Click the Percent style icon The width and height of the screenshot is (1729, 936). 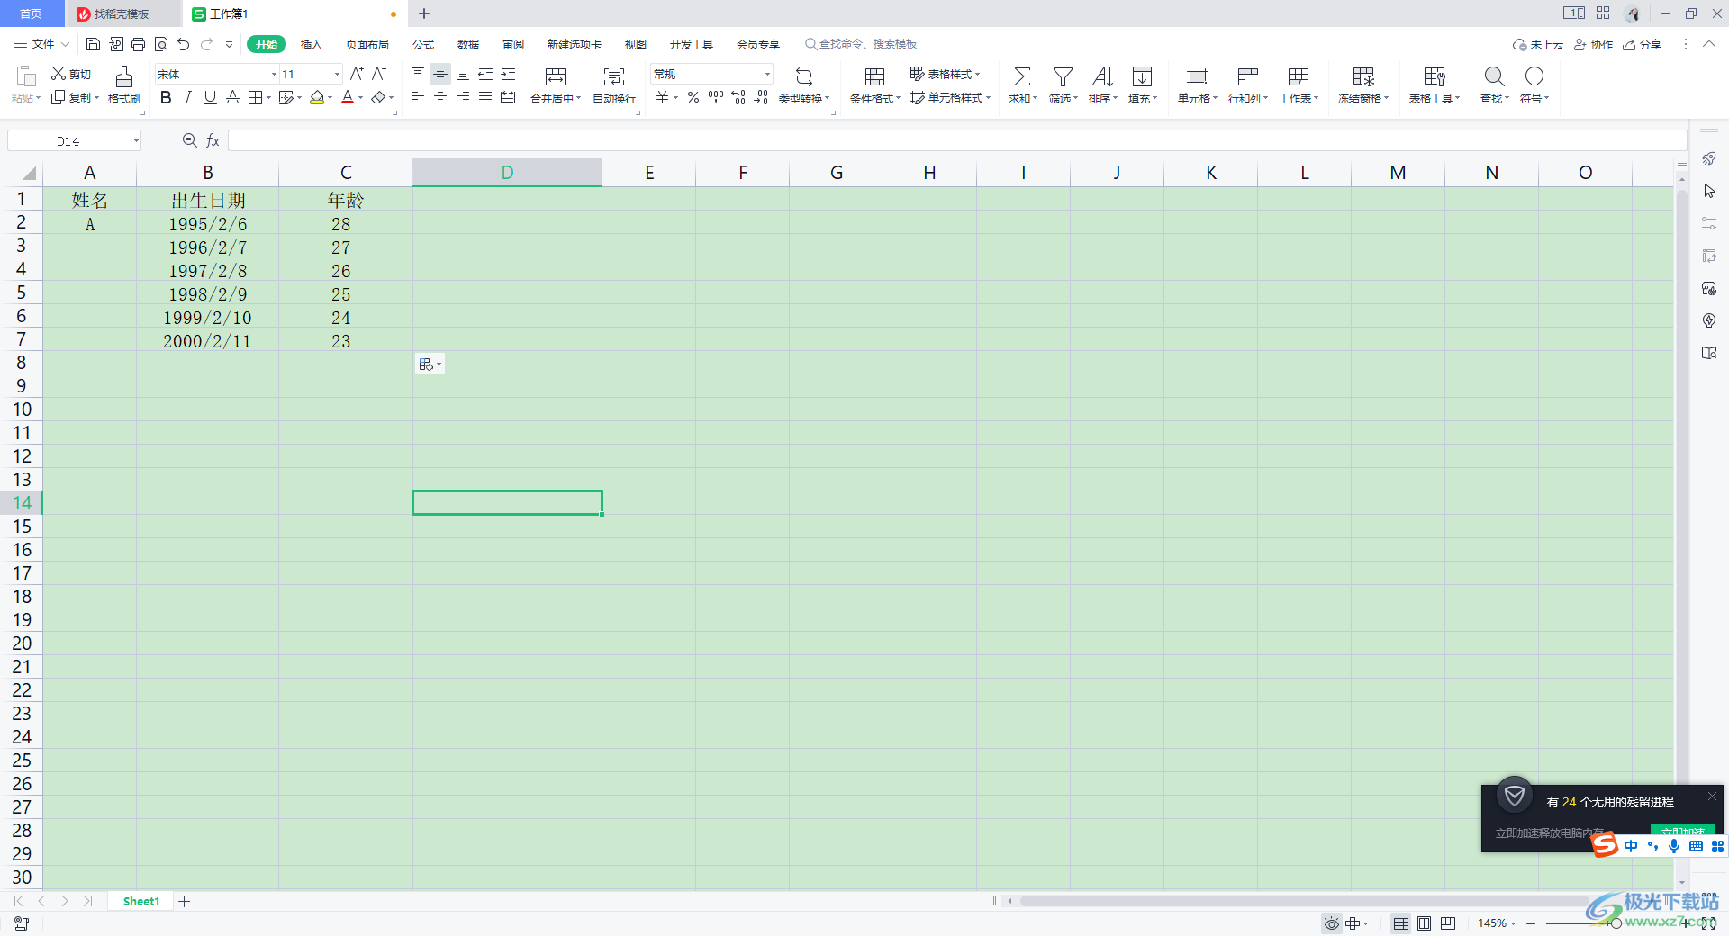point(693,97)
